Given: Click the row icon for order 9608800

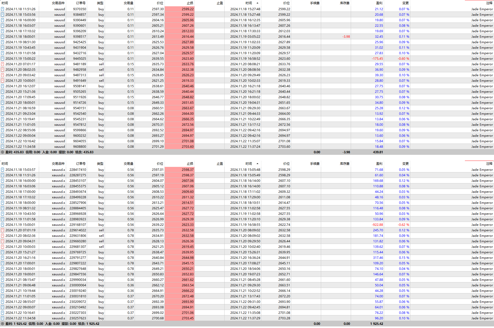Looking at the screenshot, I should 2,146.
